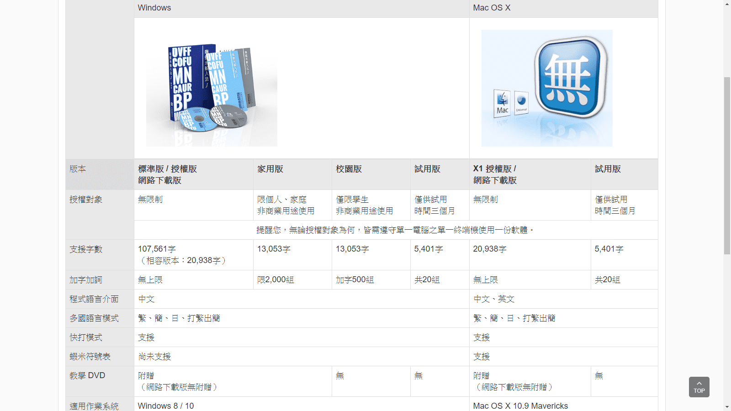The width and height of the screenshot is (731, 411).
Task: Click the 蝦米符號表 row label
Action: pos(90,356)
